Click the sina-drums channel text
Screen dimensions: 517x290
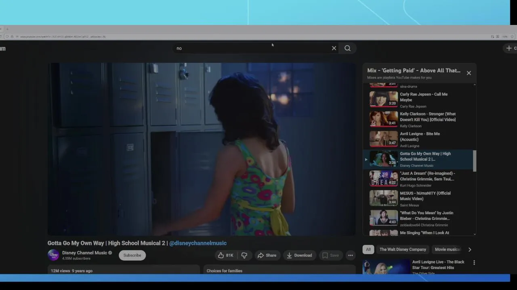coord(408,86)
